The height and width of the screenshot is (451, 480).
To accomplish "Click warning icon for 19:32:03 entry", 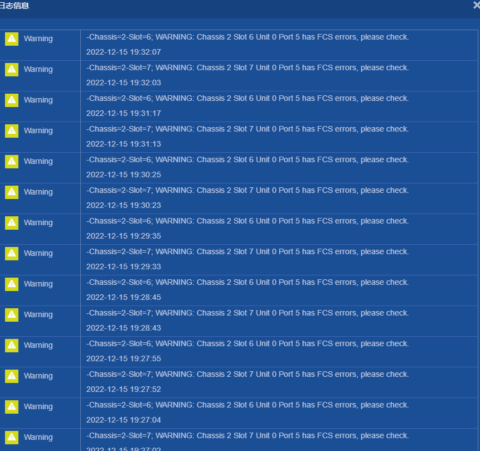I will (12, 70).
